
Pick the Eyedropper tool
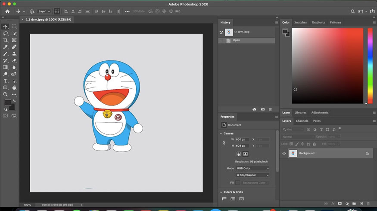[x=6, y=47]
